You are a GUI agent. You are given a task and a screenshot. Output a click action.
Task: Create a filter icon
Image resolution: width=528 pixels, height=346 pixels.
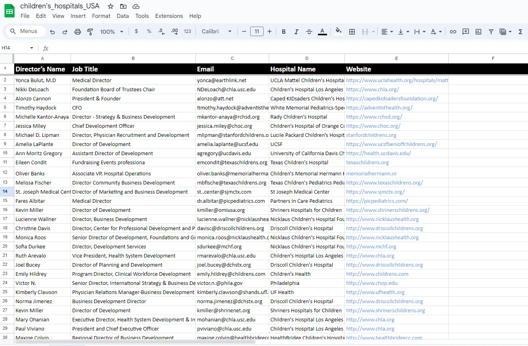click(491, 32)
